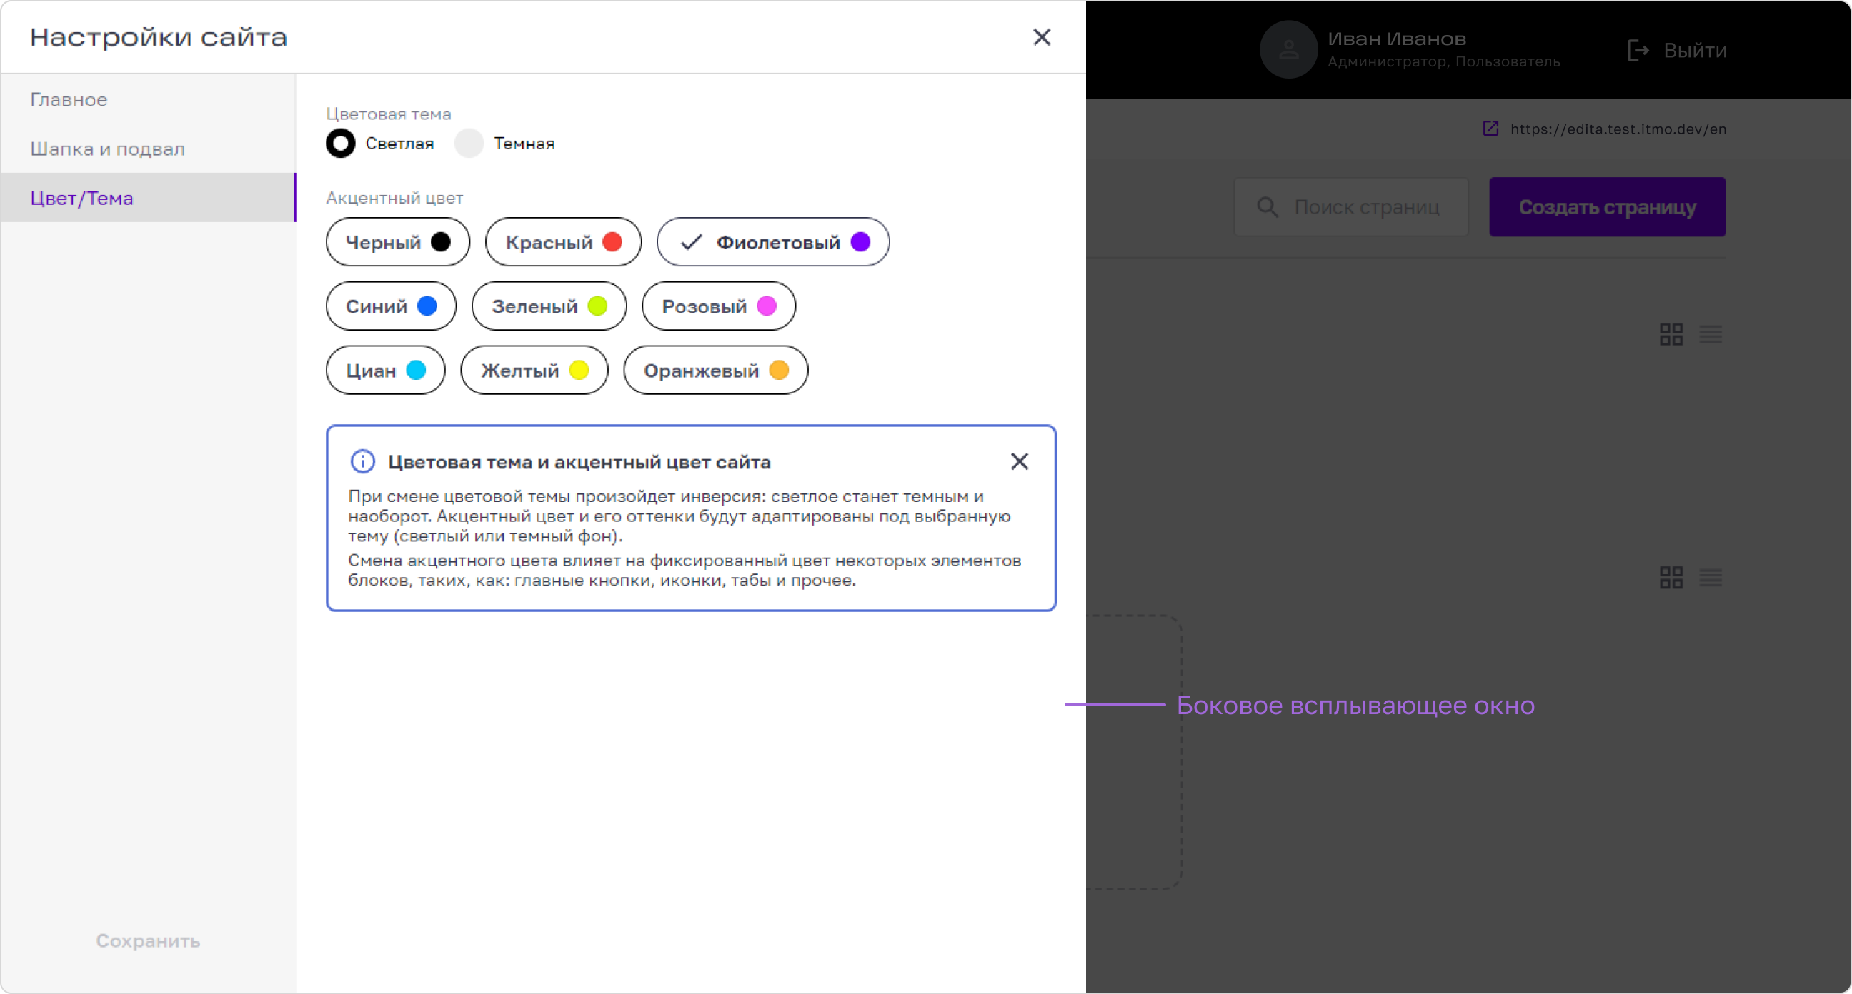Open the Цвет/Тема section

148,198
